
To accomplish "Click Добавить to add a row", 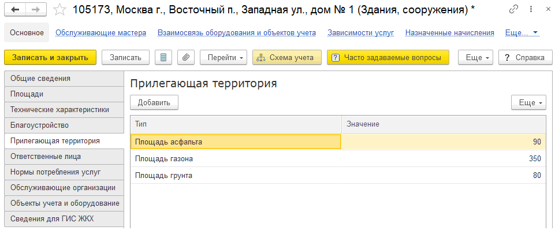I will [x=154, y=102].
